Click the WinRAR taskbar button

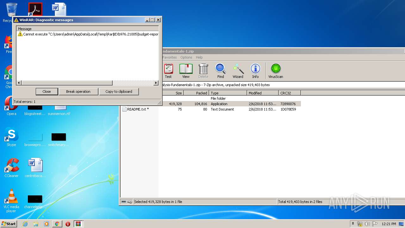pyautogui.click(x=78, y=224)
